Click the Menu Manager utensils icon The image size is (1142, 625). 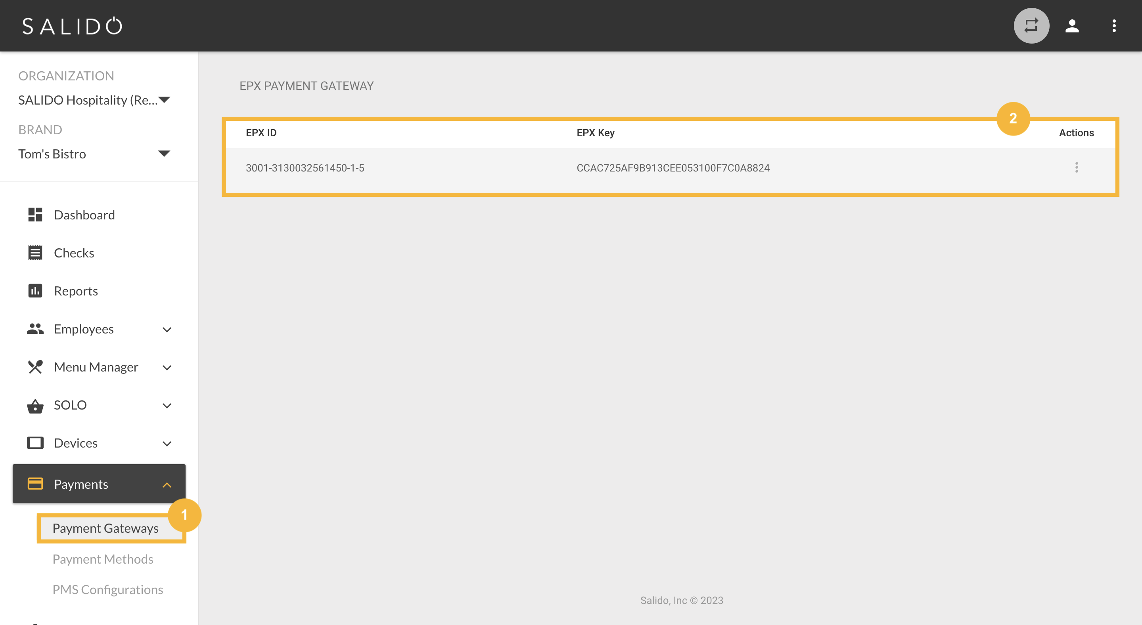click(35, 367)
